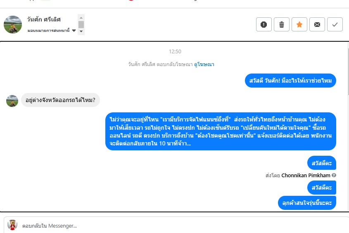Select the long auto-reply message bubble
349x233 pixels.
point(221,131)
